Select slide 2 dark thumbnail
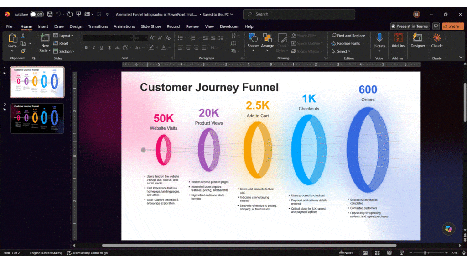 pos(37,118)
